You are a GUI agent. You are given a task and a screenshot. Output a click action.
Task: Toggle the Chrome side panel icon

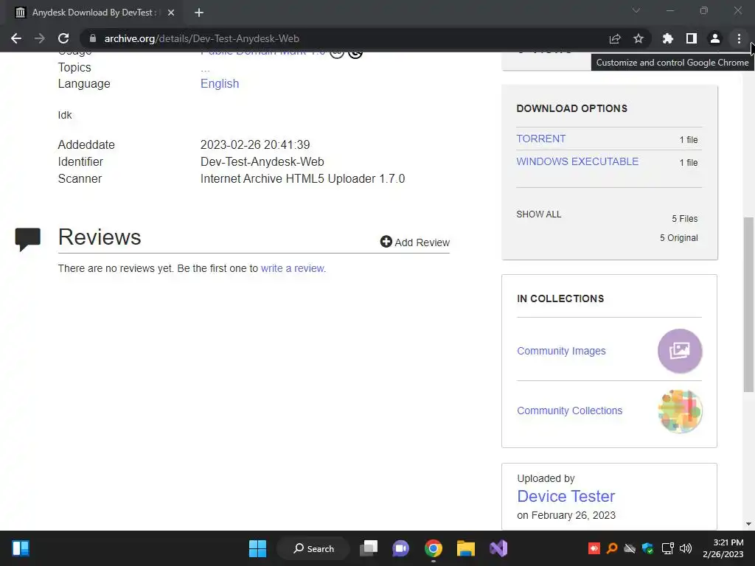point(692,38)
